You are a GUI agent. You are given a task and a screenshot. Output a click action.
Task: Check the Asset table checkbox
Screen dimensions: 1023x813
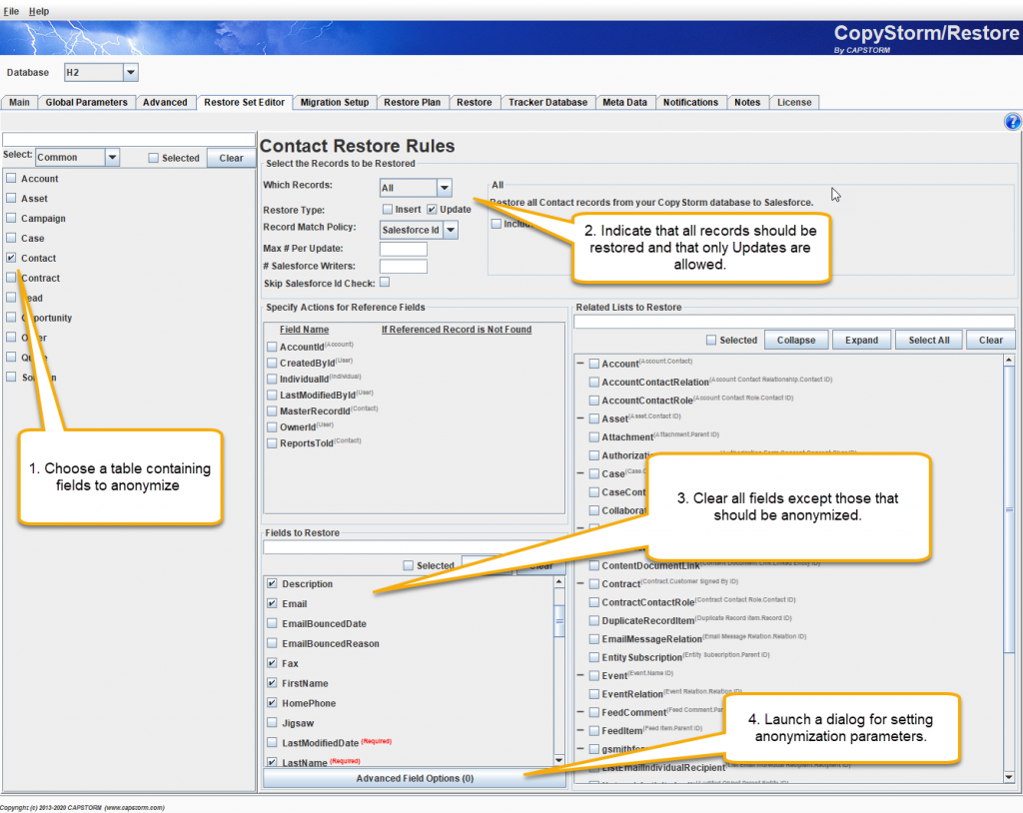tap(11, 198)
